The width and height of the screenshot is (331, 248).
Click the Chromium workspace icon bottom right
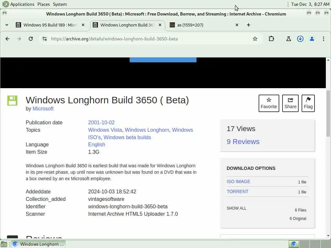tap(294, 244)
